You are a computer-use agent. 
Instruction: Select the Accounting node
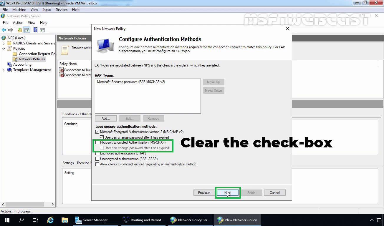tap(22, 64)
